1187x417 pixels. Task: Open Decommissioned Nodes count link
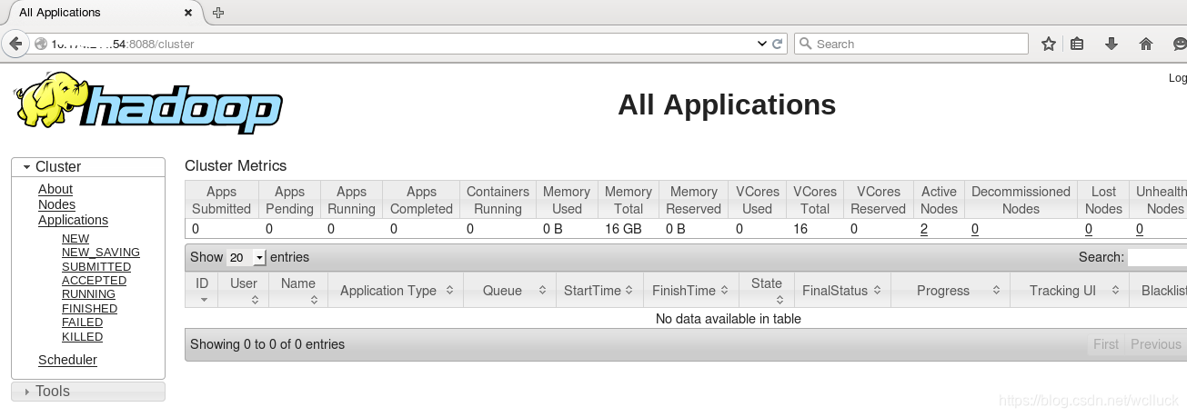(975, 229)
